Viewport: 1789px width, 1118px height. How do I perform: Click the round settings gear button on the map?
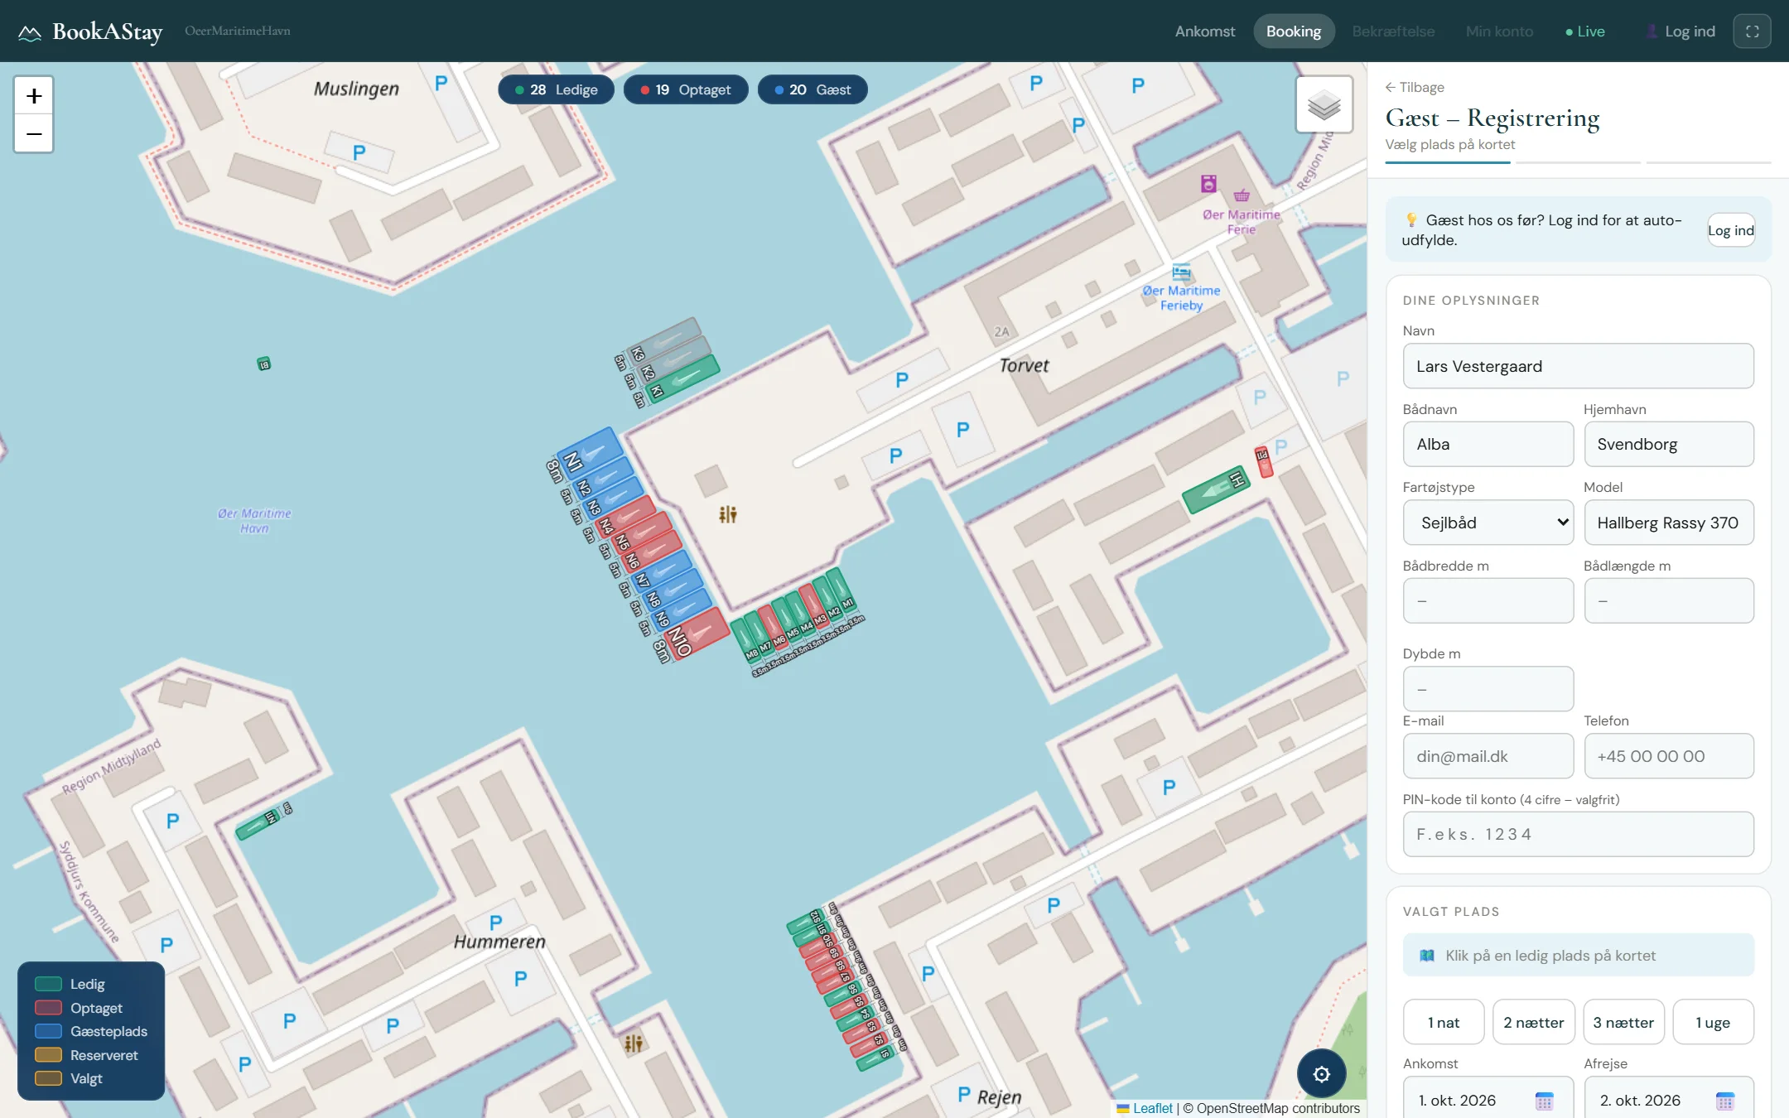[x=1321, y=1073]
